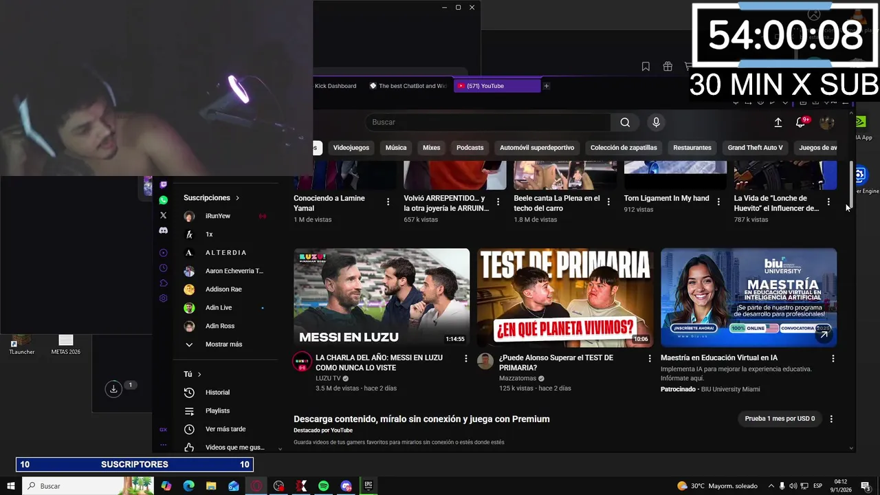Open the LUZU TV channel link
Viewport: 880px width, 495px height.
click(x=328, y=378)
